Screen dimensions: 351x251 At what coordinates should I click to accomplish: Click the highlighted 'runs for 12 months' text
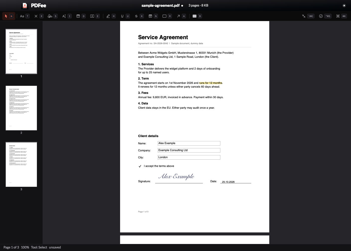(211, 83)
